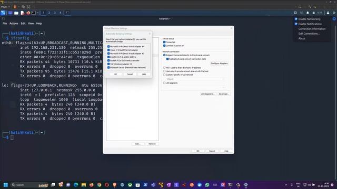This screenshot has width=337, height=189.
Task: Open the terminal Actions menu
Action: [14, 23]
